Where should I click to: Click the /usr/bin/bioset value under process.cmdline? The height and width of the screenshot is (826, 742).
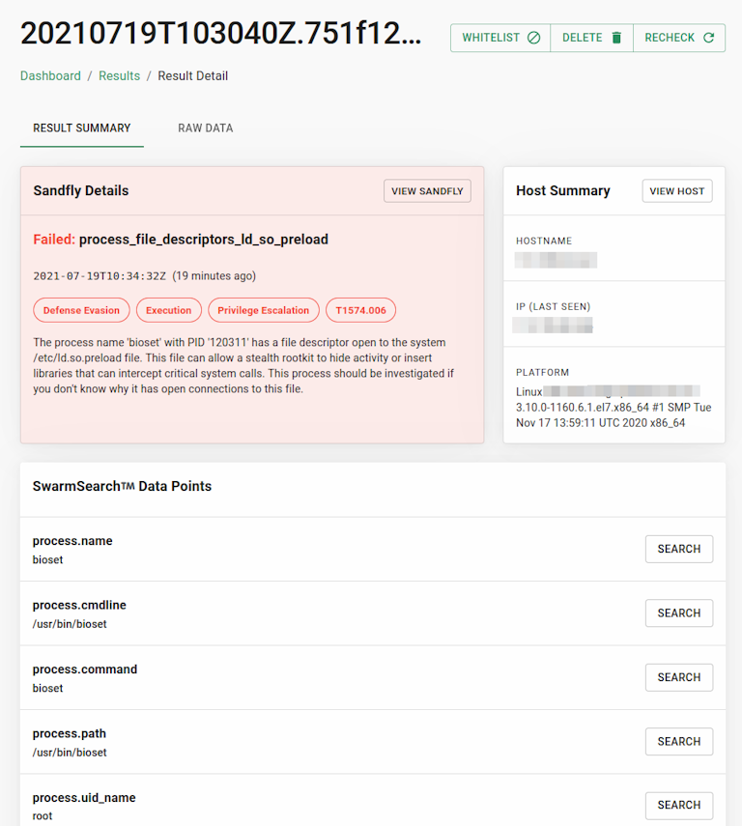tap(70, 624)
